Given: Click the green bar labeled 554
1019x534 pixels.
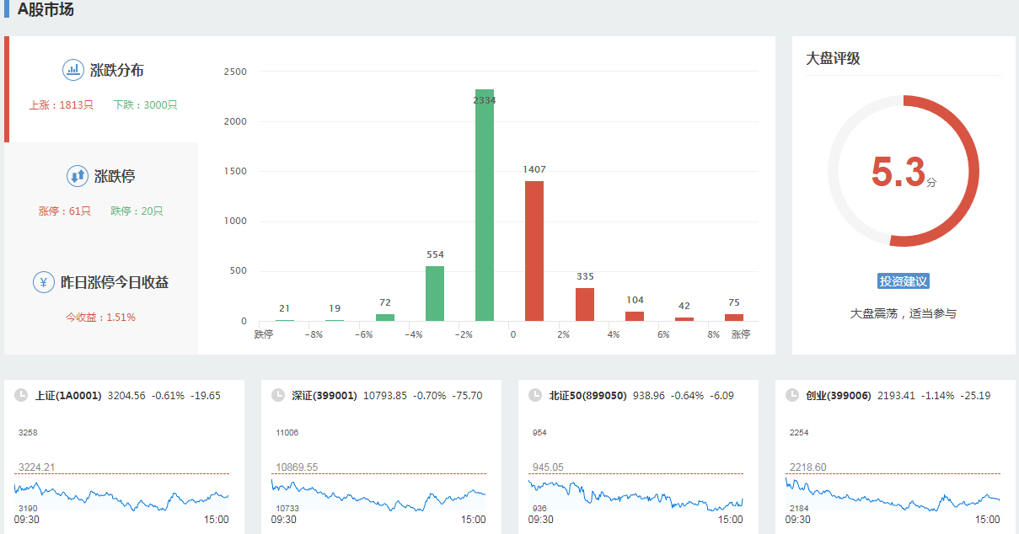Looking at the screenshot, I should (x=435, y=293).
